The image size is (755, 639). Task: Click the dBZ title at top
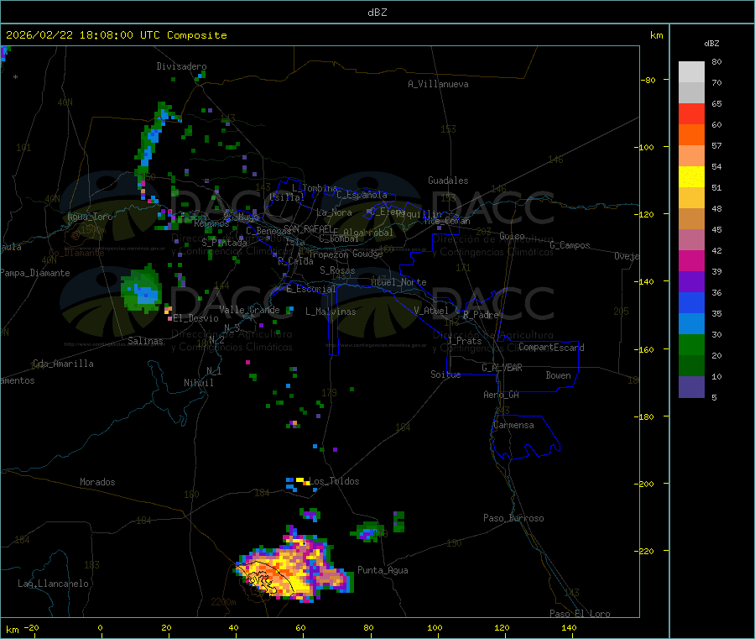click(377, 13)
